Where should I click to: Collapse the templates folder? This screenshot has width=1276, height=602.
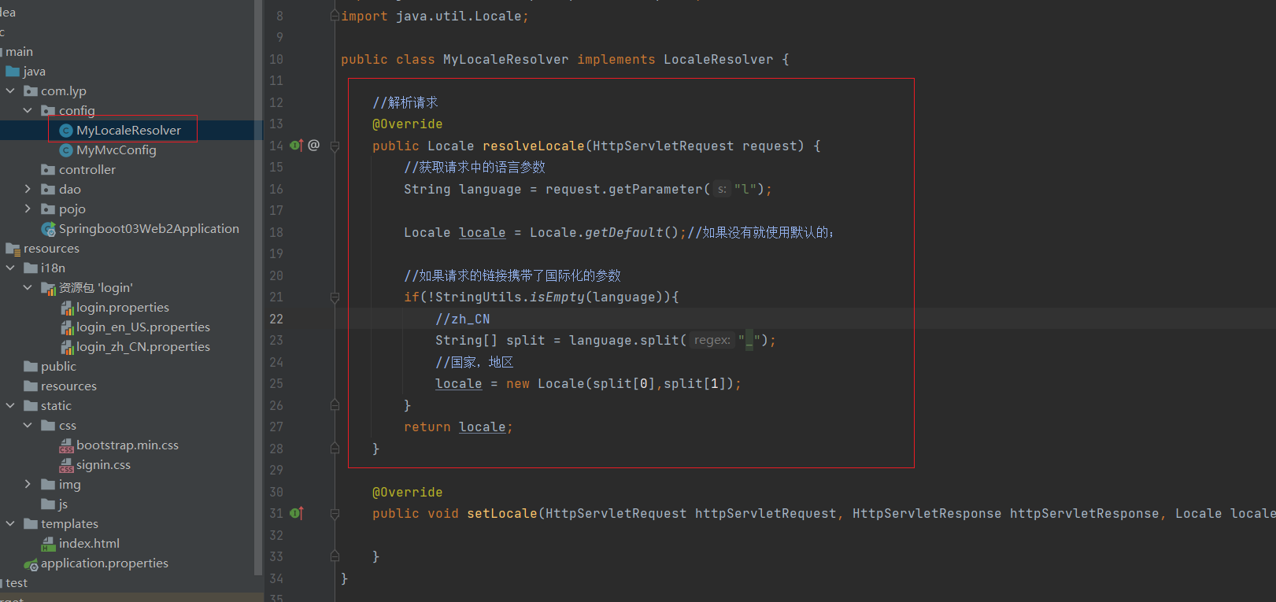[10, 524]
